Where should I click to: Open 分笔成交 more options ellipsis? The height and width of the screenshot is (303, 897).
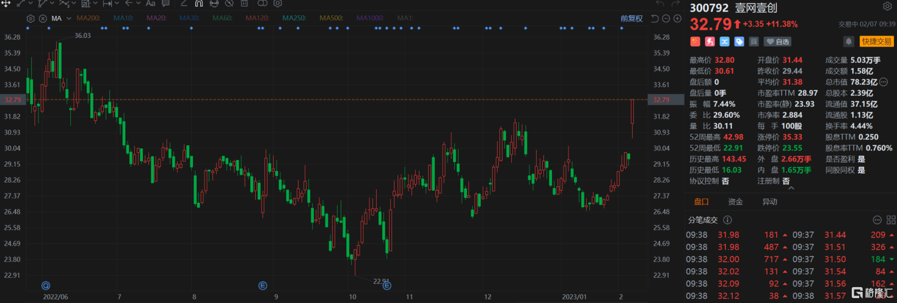pos(877,220)
